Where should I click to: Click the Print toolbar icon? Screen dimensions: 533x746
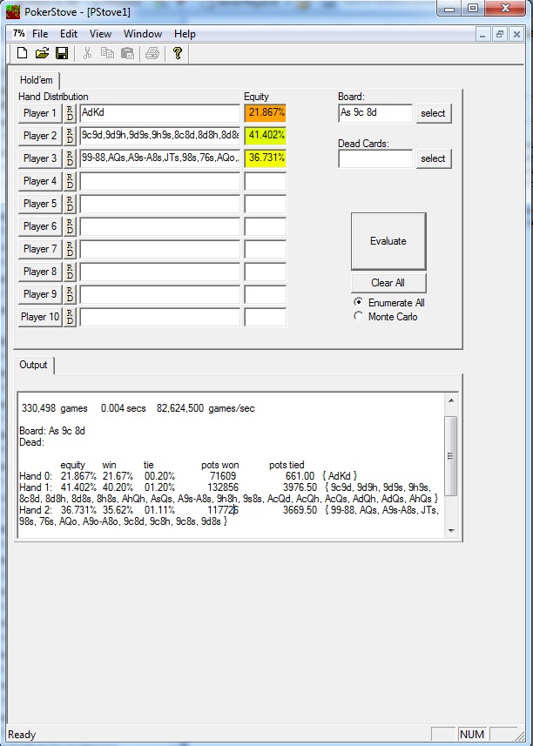pos(152,53)
